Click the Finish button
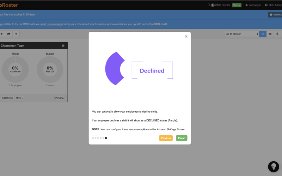The height and width of the screenshot is (176, 282). (x=182, y=138)
